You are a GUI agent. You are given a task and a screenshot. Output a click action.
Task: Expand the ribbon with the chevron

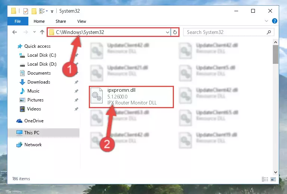(266, 21)
